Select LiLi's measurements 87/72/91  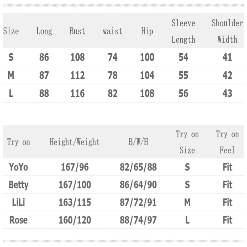click(138, 203)
